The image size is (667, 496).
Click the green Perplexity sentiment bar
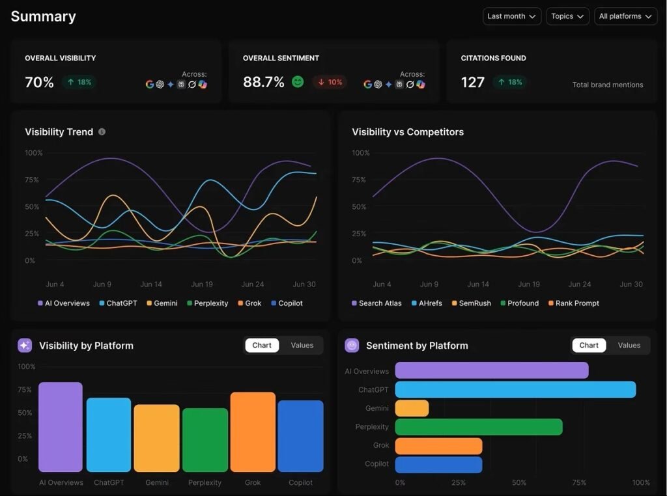click(x=478, y=427)
